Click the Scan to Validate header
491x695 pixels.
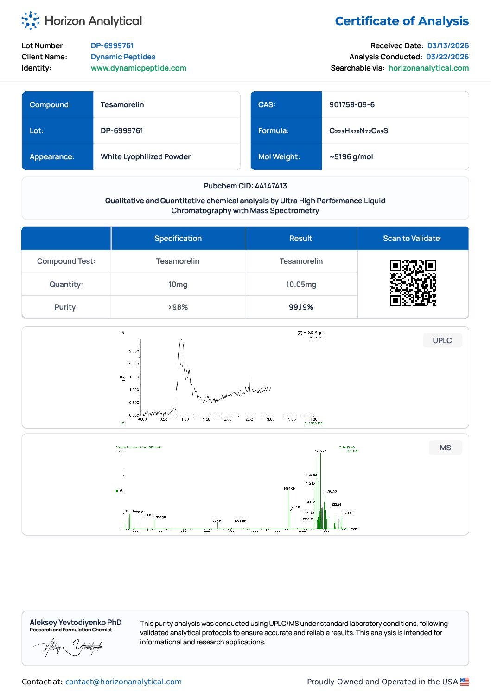point(412,239)
